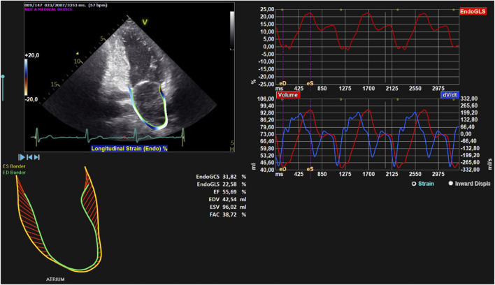This screenshot has width=495, height=285.
Task: Click the EDV value 42,54
Action: (229, 200)
